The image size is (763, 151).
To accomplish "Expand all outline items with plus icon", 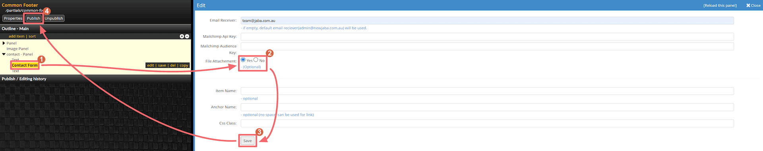I will pyautogui.click(x=182, y=36).
